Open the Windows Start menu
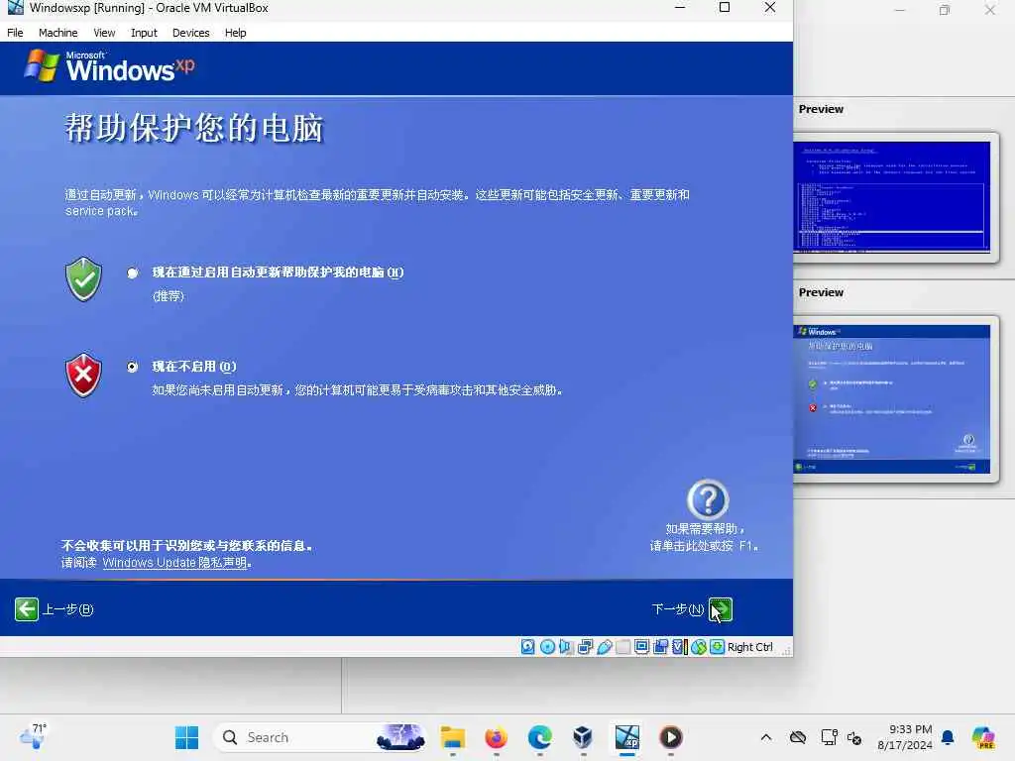Screen dimensions: 1015x761 (187, 737)
